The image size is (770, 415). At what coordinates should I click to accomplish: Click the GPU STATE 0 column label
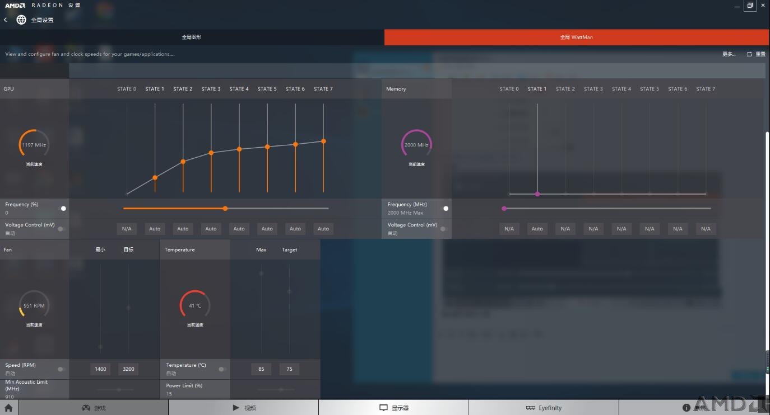click(x=127, y=89)
